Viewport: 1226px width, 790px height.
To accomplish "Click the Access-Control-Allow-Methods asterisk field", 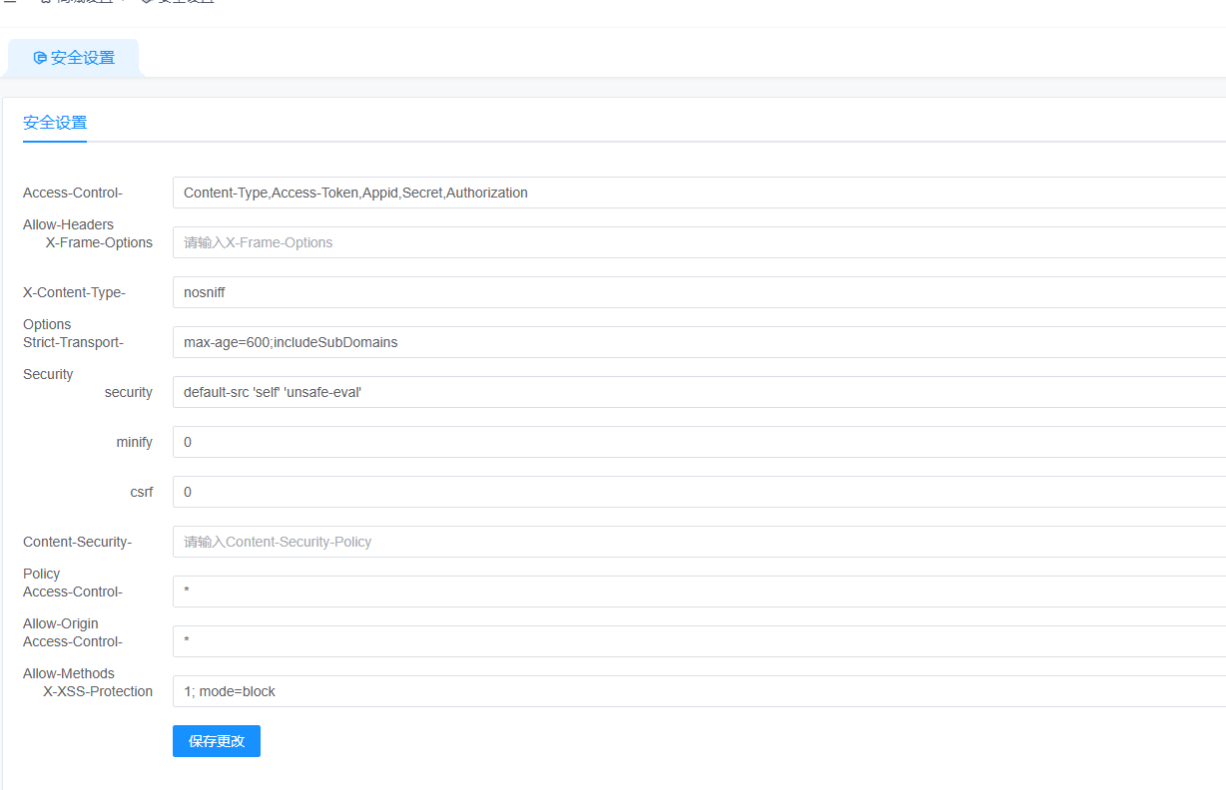I will click(699, 641).
